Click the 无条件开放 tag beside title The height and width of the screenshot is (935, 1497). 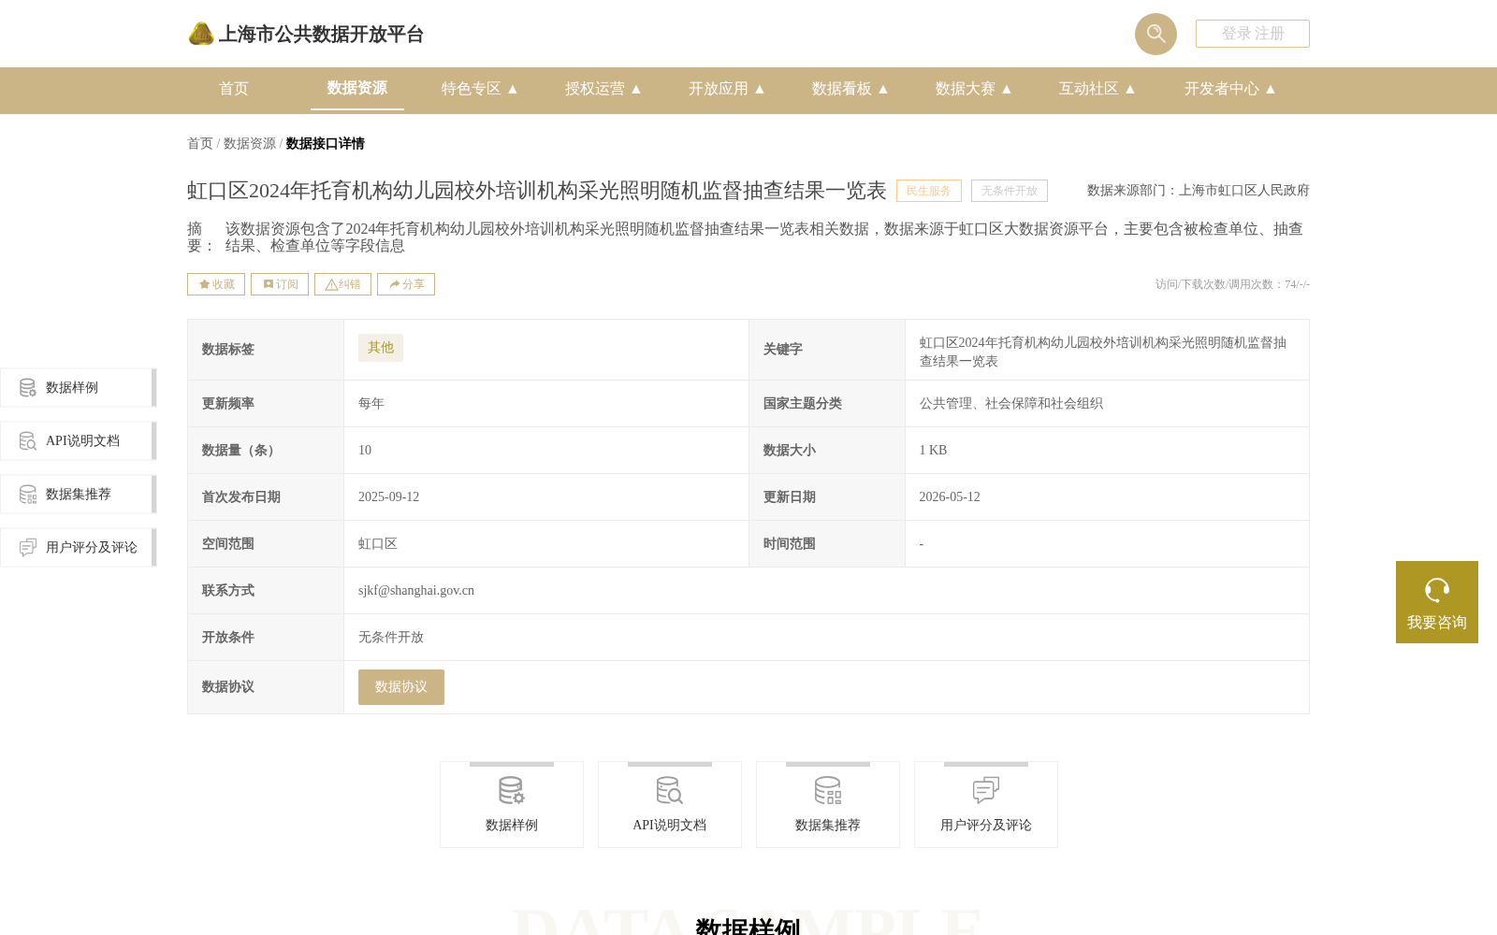(1010, 191)
